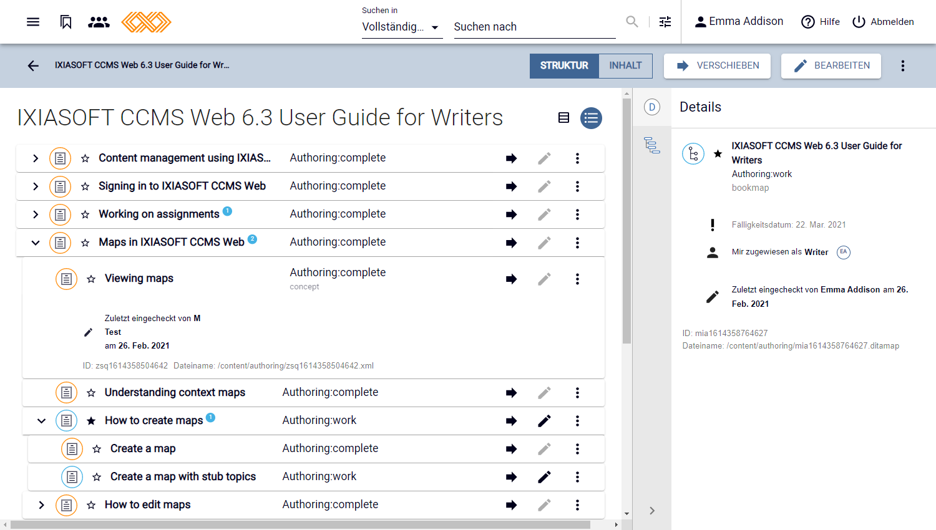Favorite Signing in to IXIASOFT CCMS Web
Viewport: 936px width, 530px height.
(x=85, y=186)
